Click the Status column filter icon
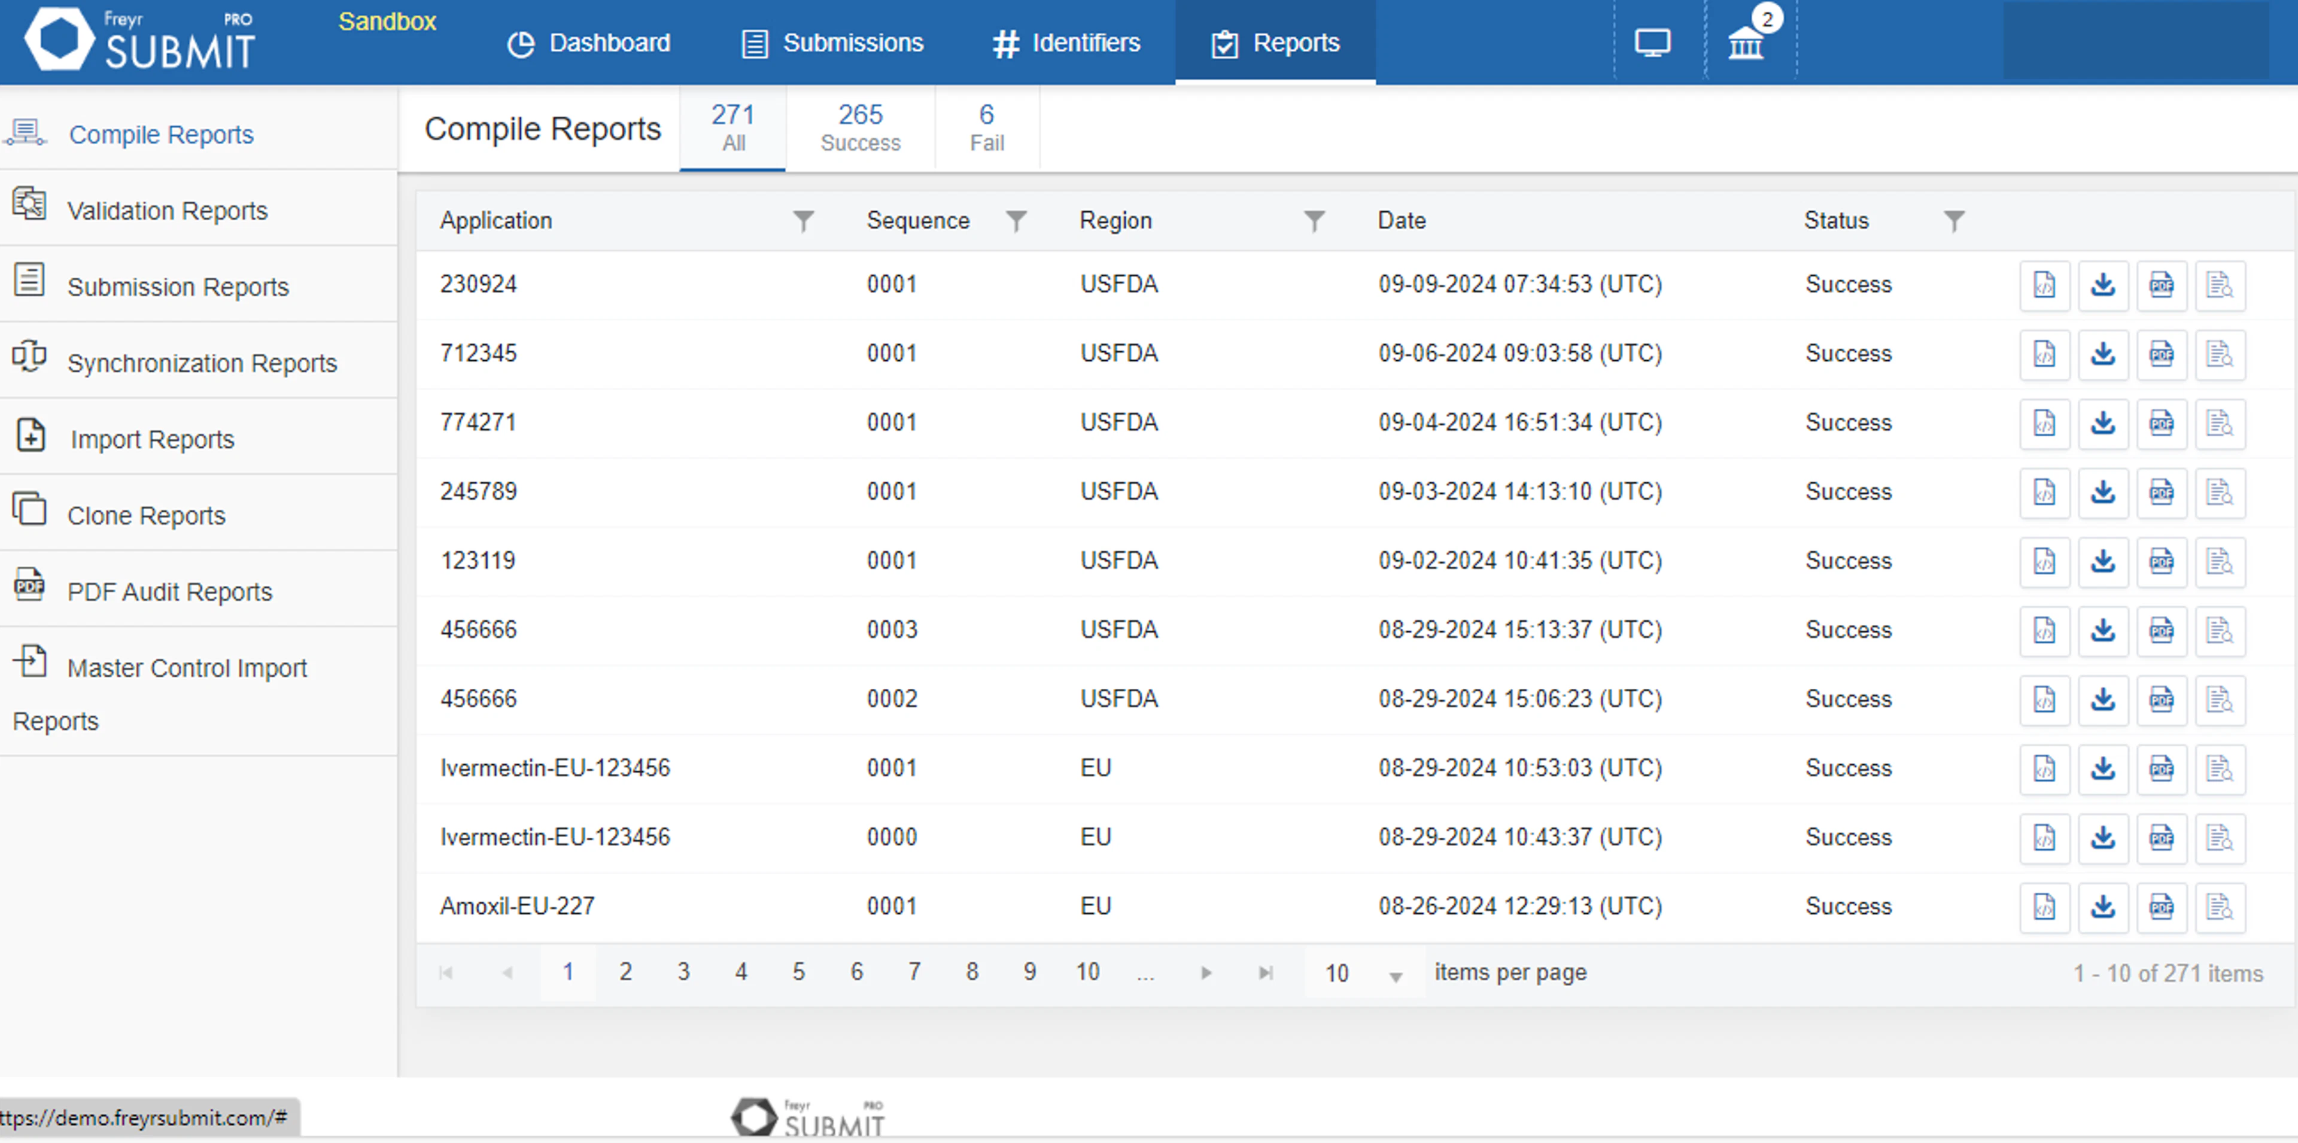The image size is (2298, 1143). (x=1954, y=220)
